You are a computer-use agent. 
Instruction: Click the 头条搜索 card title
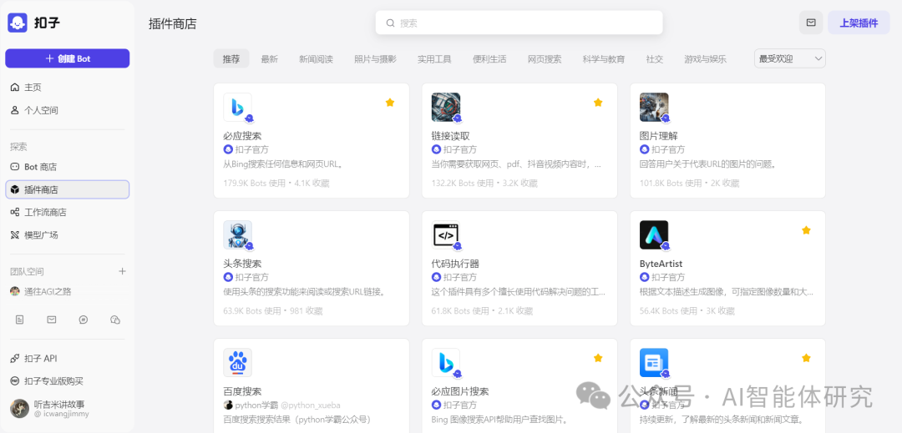point(242,264)
